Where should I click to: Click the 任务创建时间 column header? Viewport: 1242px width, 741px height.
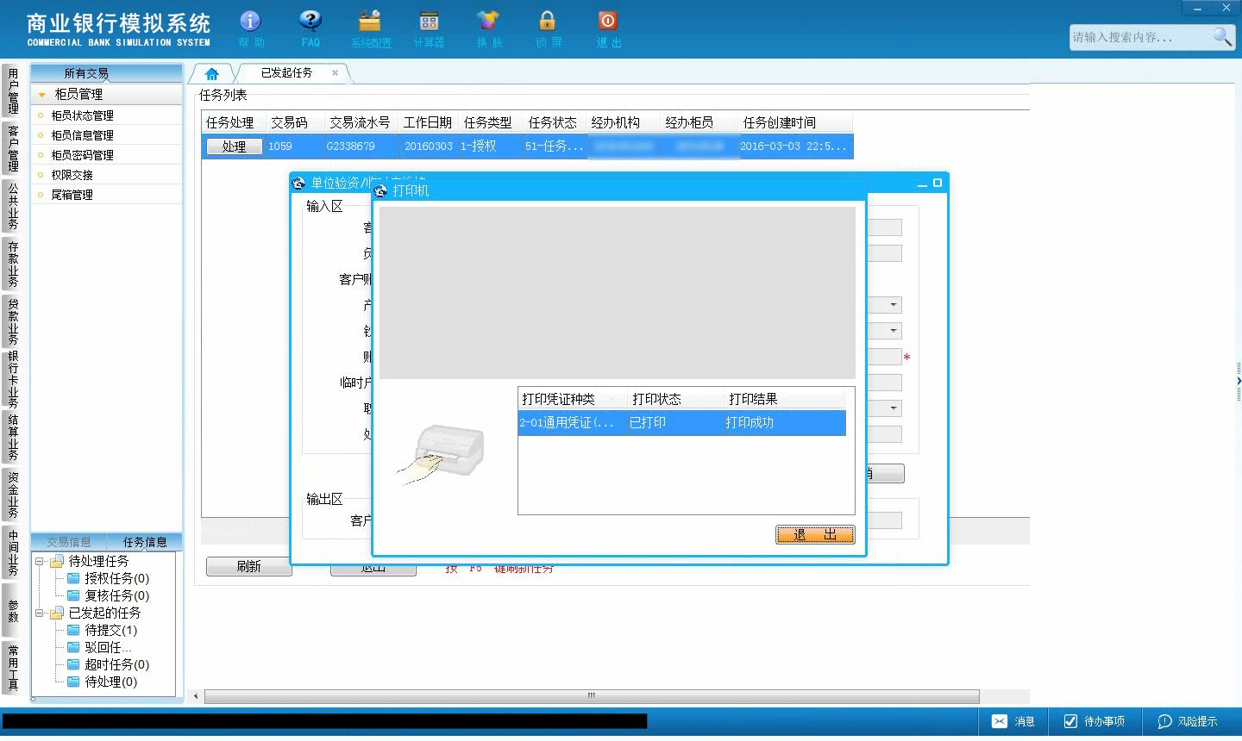793,122
